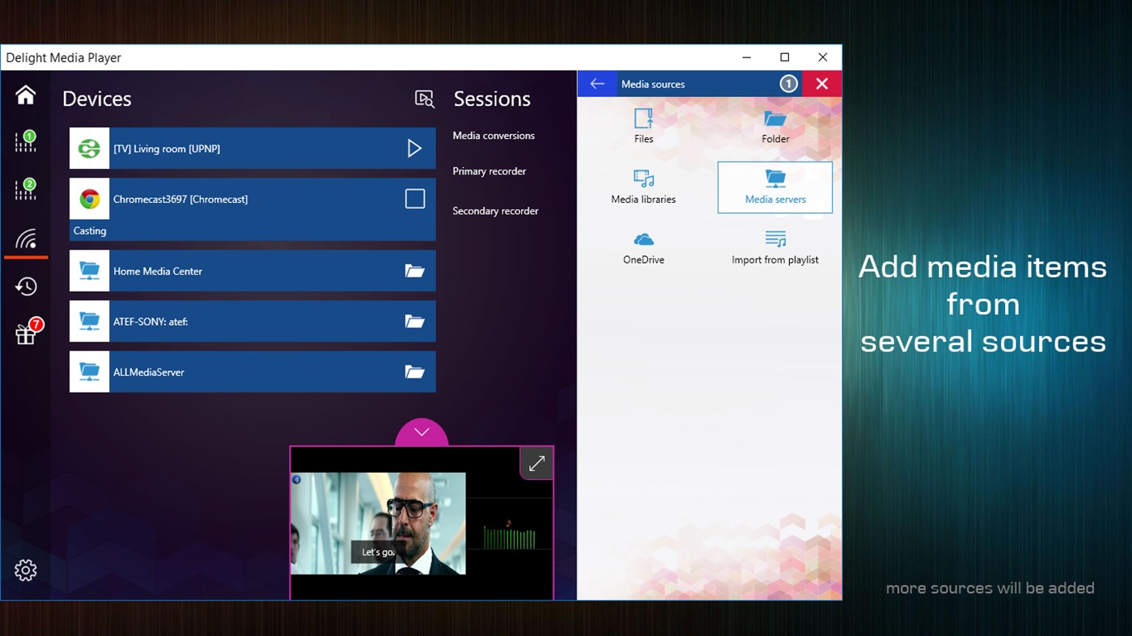1132x636 pixels.
Task: Collapse mini player using pink chevron
Action: pyautogui.click(x=421, y=432)
